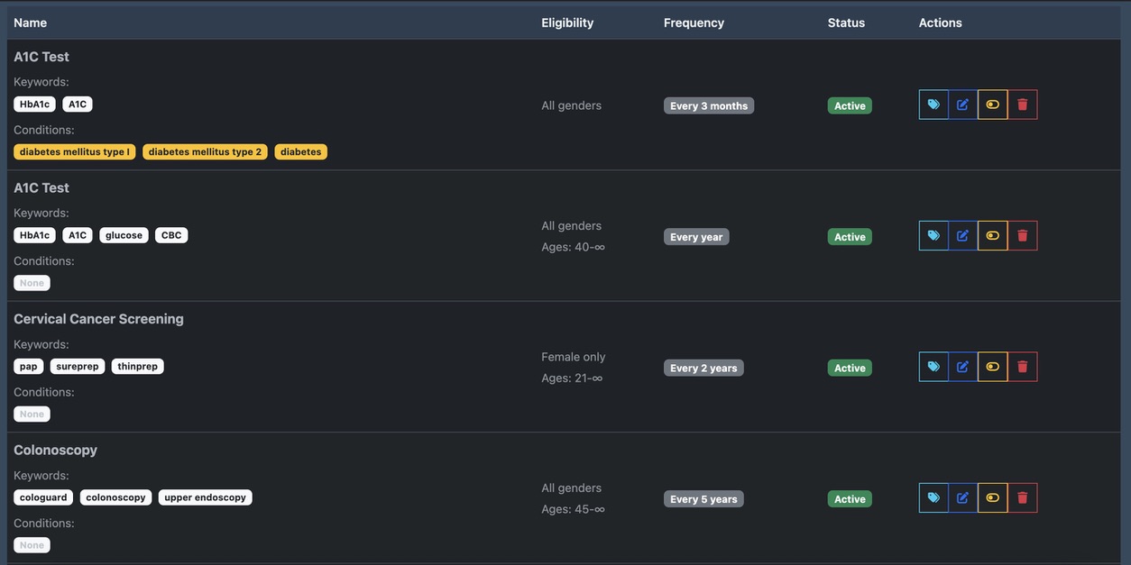Click the tag icon for Colonoscopy
The width and height of the screenshot is (1131, 565).
tap(933, 498)
